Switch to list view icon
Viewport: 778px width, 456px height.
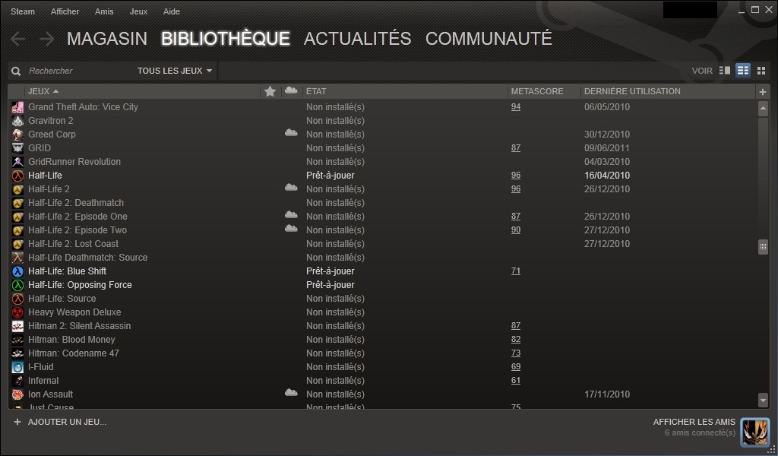pyautogui.click(x=743, y=71)
